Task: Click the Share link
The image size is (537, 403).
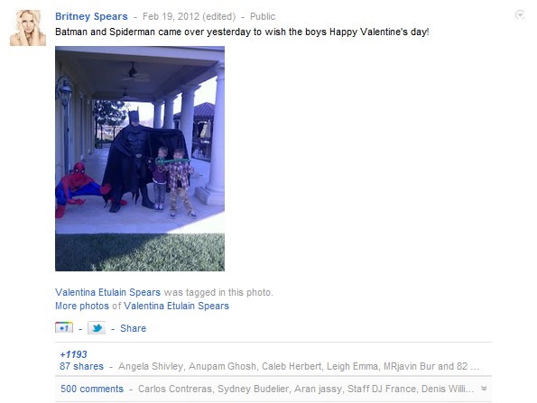Action: point(134,328)
